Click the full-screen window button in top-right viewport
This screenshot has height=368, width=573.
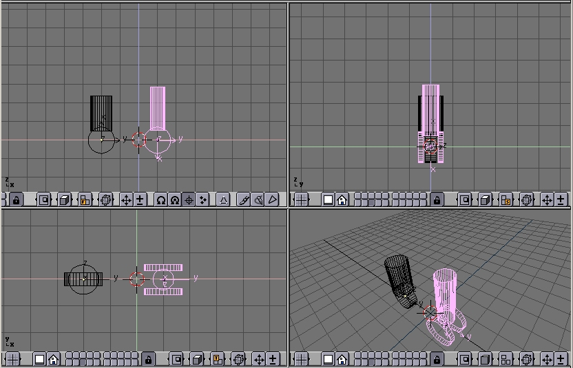pyautogui.click(x=329, y=199)
